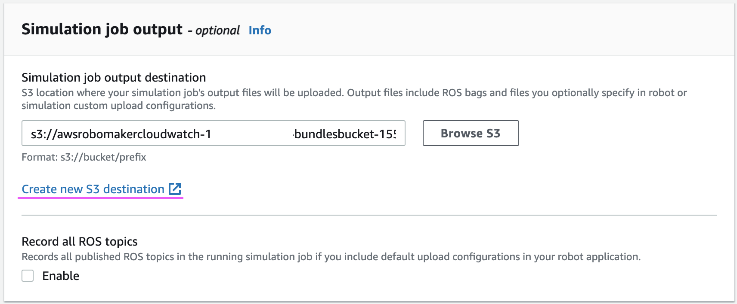Click the external-link icon beside Create new S3 destination
Image resolution: width=737 pixels, height=304 pixels.
[x=175, y=189]
